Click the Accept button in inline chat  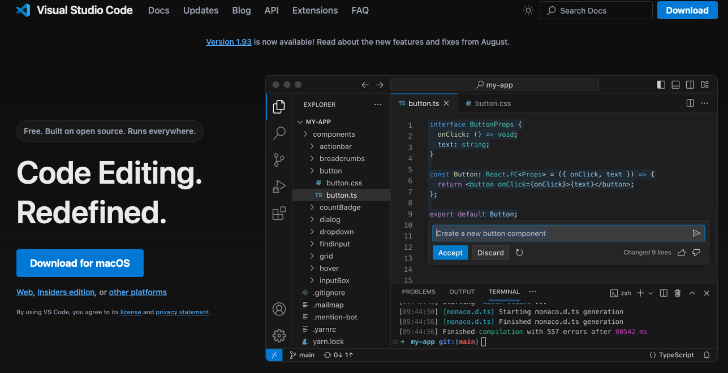450,253
